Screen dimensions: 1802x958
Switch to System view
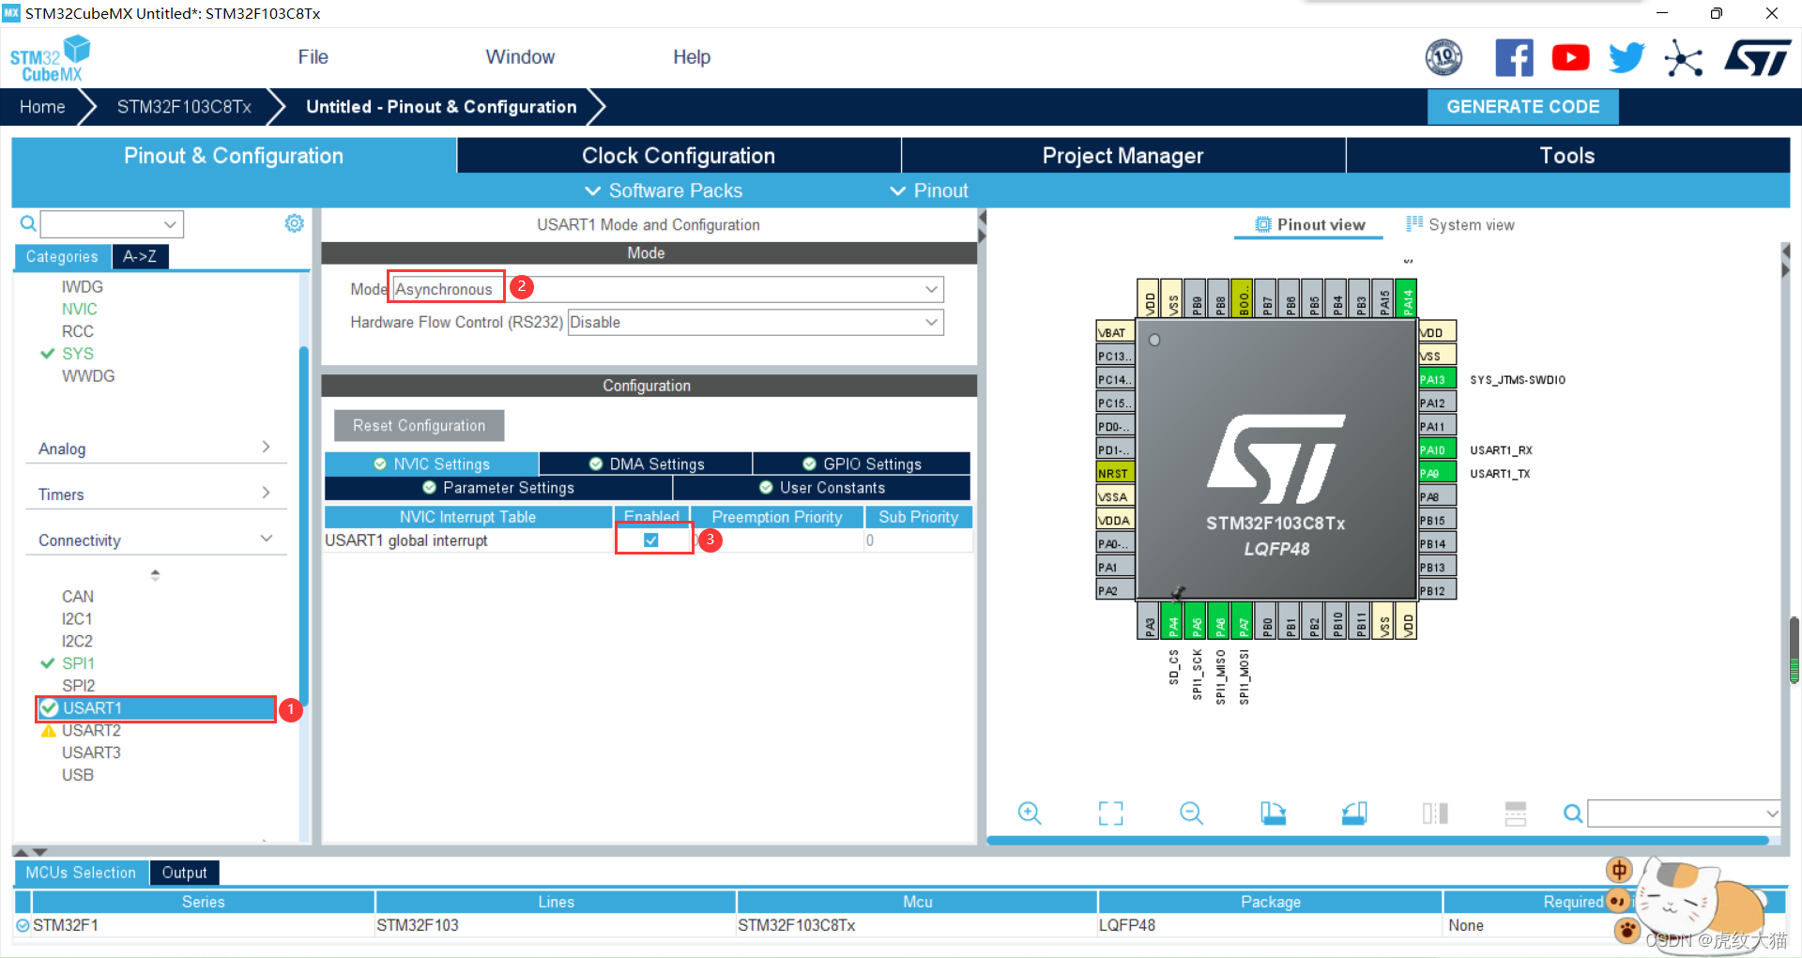tap(1460, 224)
